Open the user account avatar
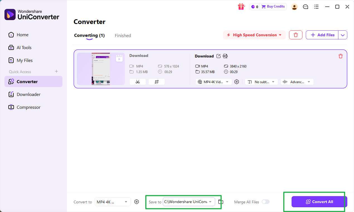Viewport: 354px width, 212px height. tap(294, 7)
